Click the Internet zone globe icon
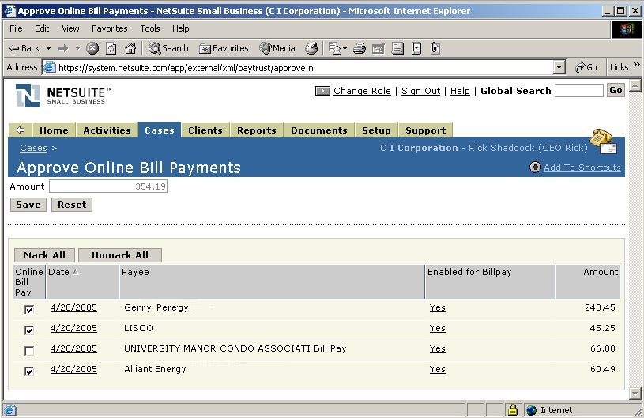Screen dimensions: 644x418 pyautogui.click(x=532, y=410)
